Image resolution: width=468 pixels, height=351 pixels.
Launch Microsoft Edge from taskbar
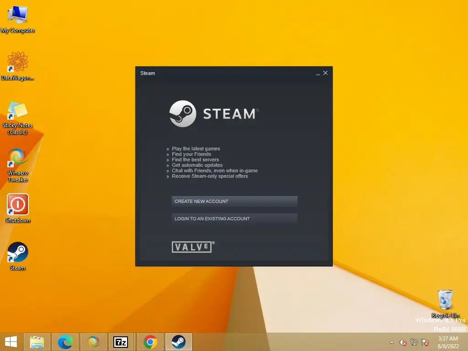(65, 342)
